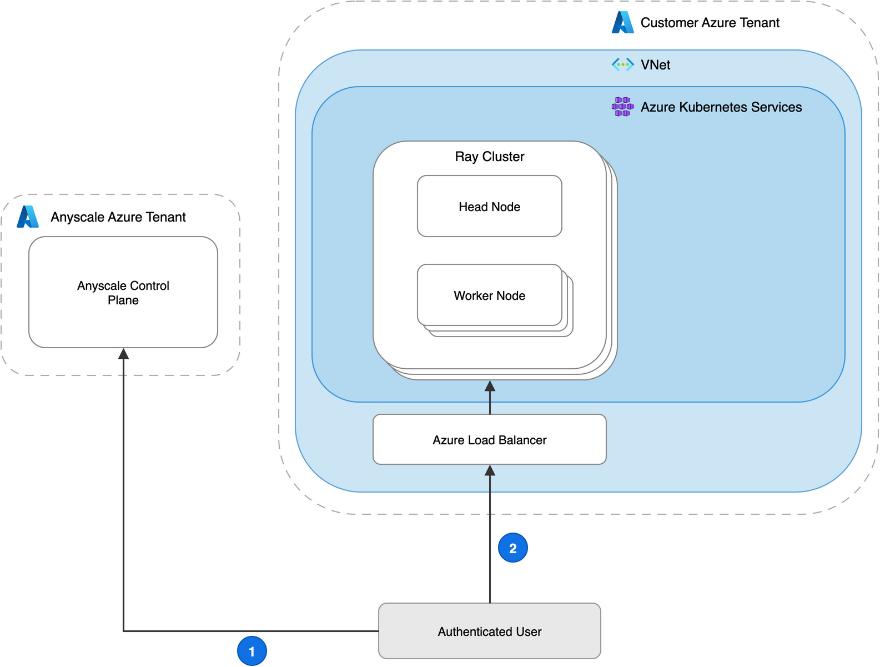Click the Customer Azure Tenant label
Viewport: 880px width, 667px height.
click(x=710, y=23)
